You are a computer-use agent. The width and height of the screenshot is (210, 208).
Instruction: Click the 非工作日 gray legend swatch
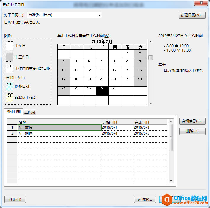pyautogui.click(x=9, y=57)
